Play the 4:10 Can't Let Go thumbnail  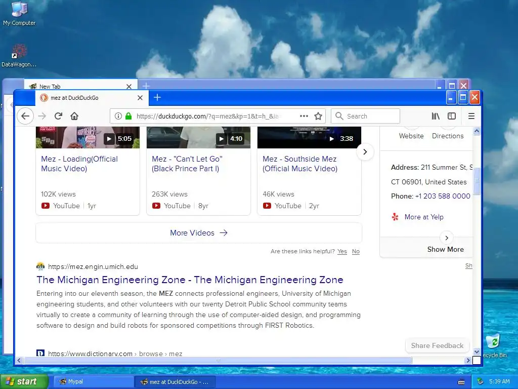click(x=198, y=137)
